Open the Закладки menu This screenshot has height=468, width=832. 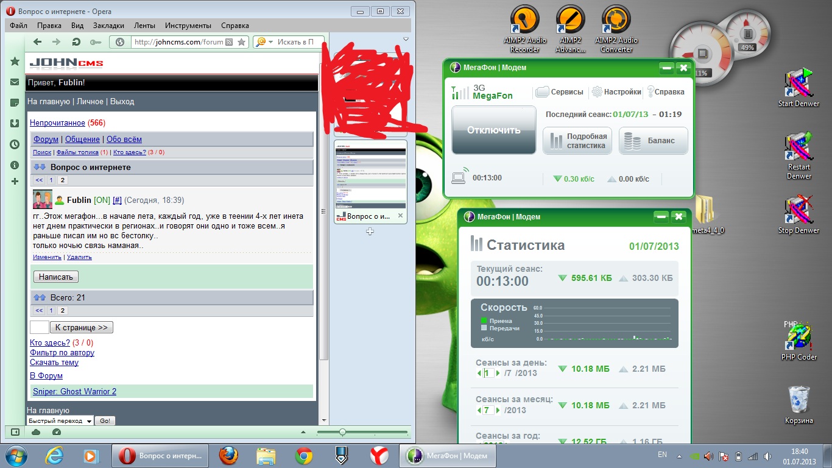pyautogui.click(x=109, y=26)
